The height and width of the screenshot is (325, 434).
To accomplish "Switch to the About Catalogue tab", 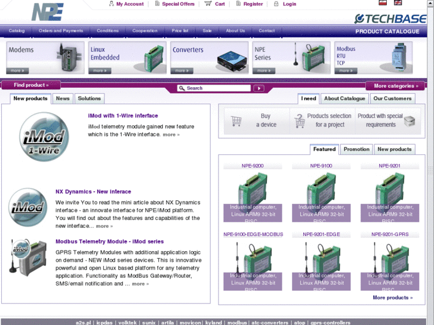I will click(x=344, y=98).
